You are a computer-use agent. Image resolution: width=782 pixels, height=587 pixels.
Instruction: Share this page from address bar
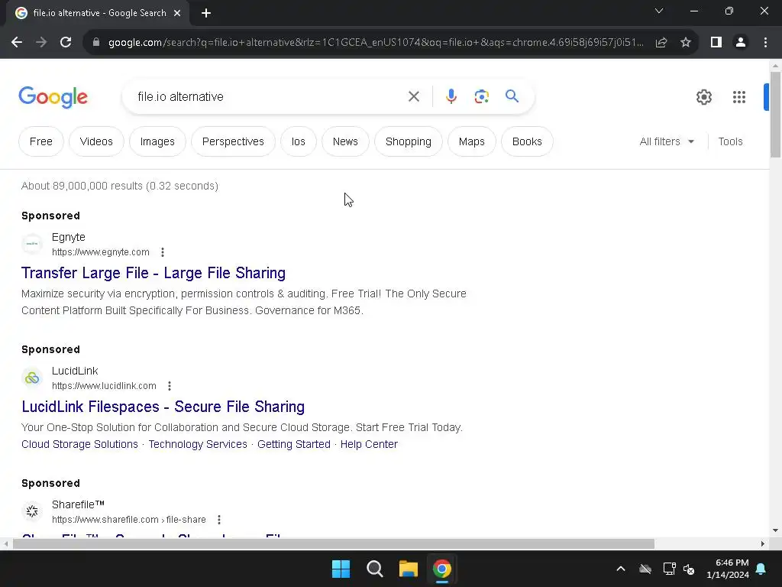tap(661, 43)
